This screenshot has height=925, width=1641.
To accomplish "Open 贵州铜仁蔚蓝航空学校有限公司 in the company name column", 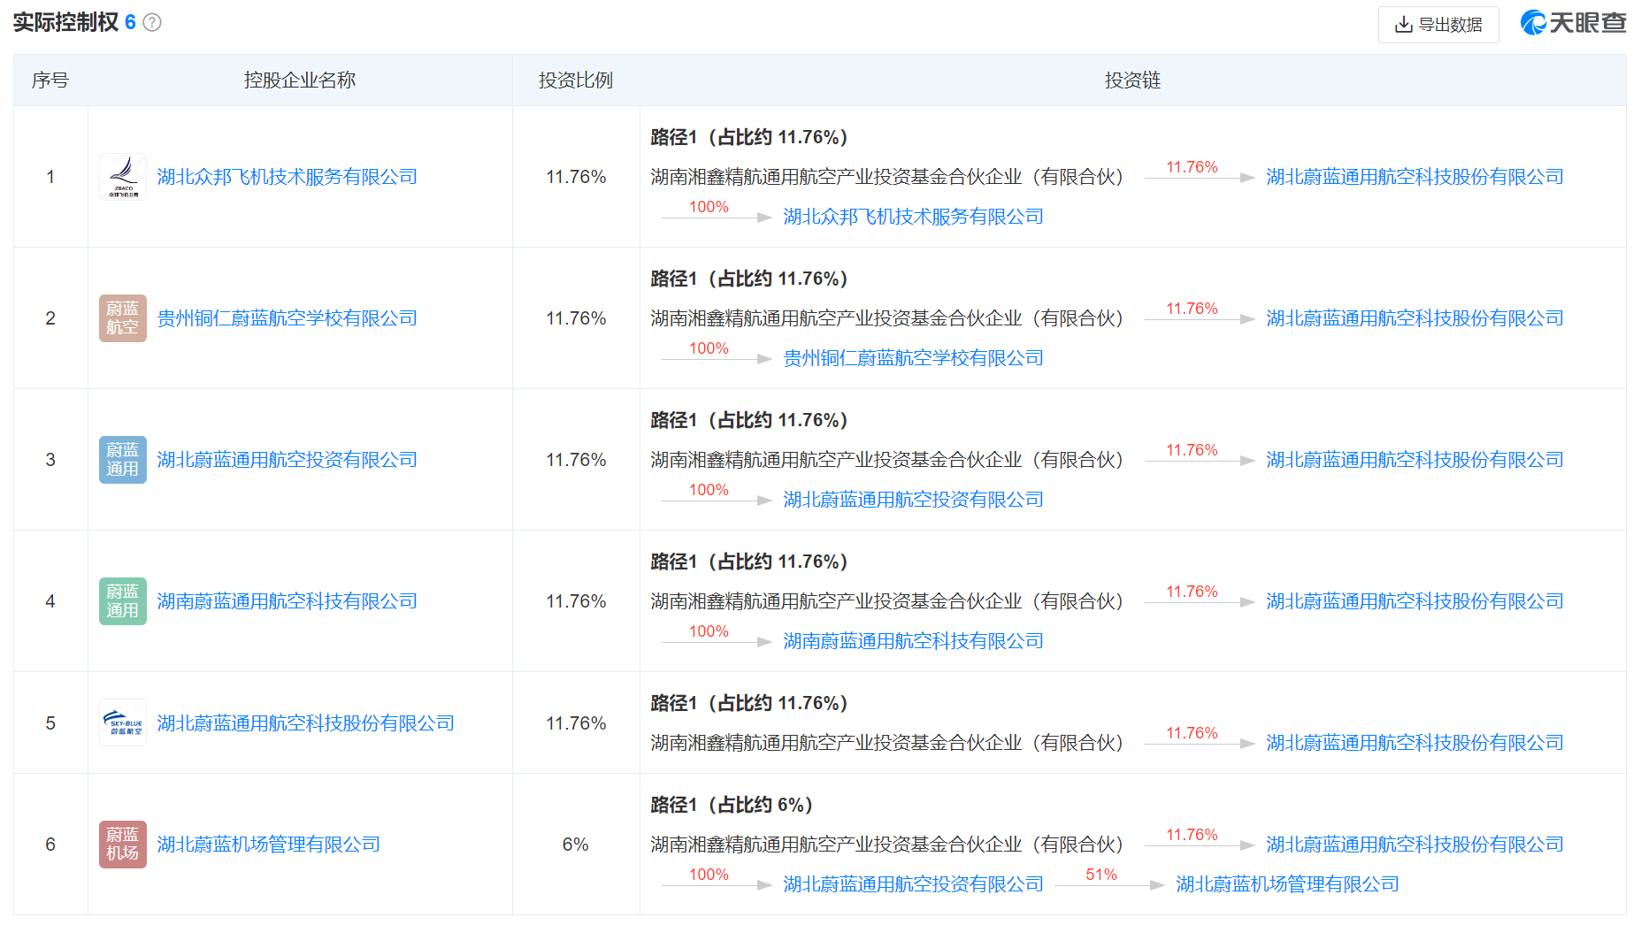I will 287,318.
